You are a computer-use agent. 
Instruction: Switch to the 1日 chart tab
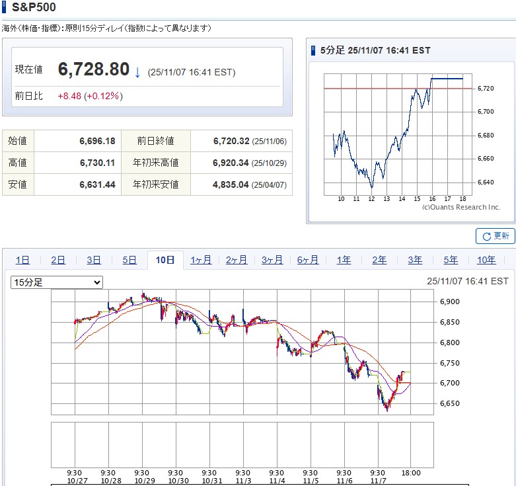pos(22,261)
